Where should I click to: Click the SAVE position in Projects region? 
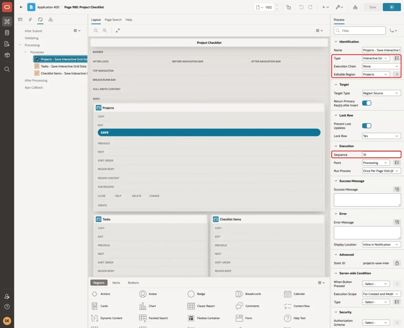pos(209,132)
